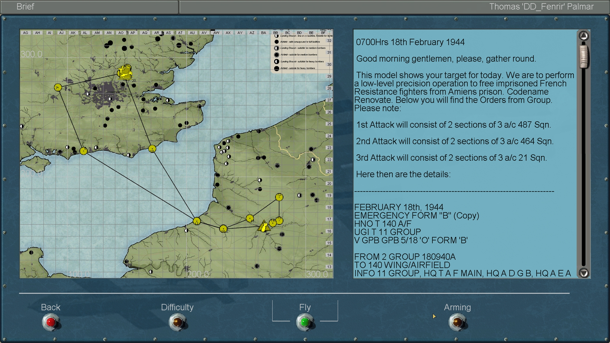Screen dimensions: 610x343
Task: Select waypoint 8 on south coast
Action: click(x=84, y=151)
